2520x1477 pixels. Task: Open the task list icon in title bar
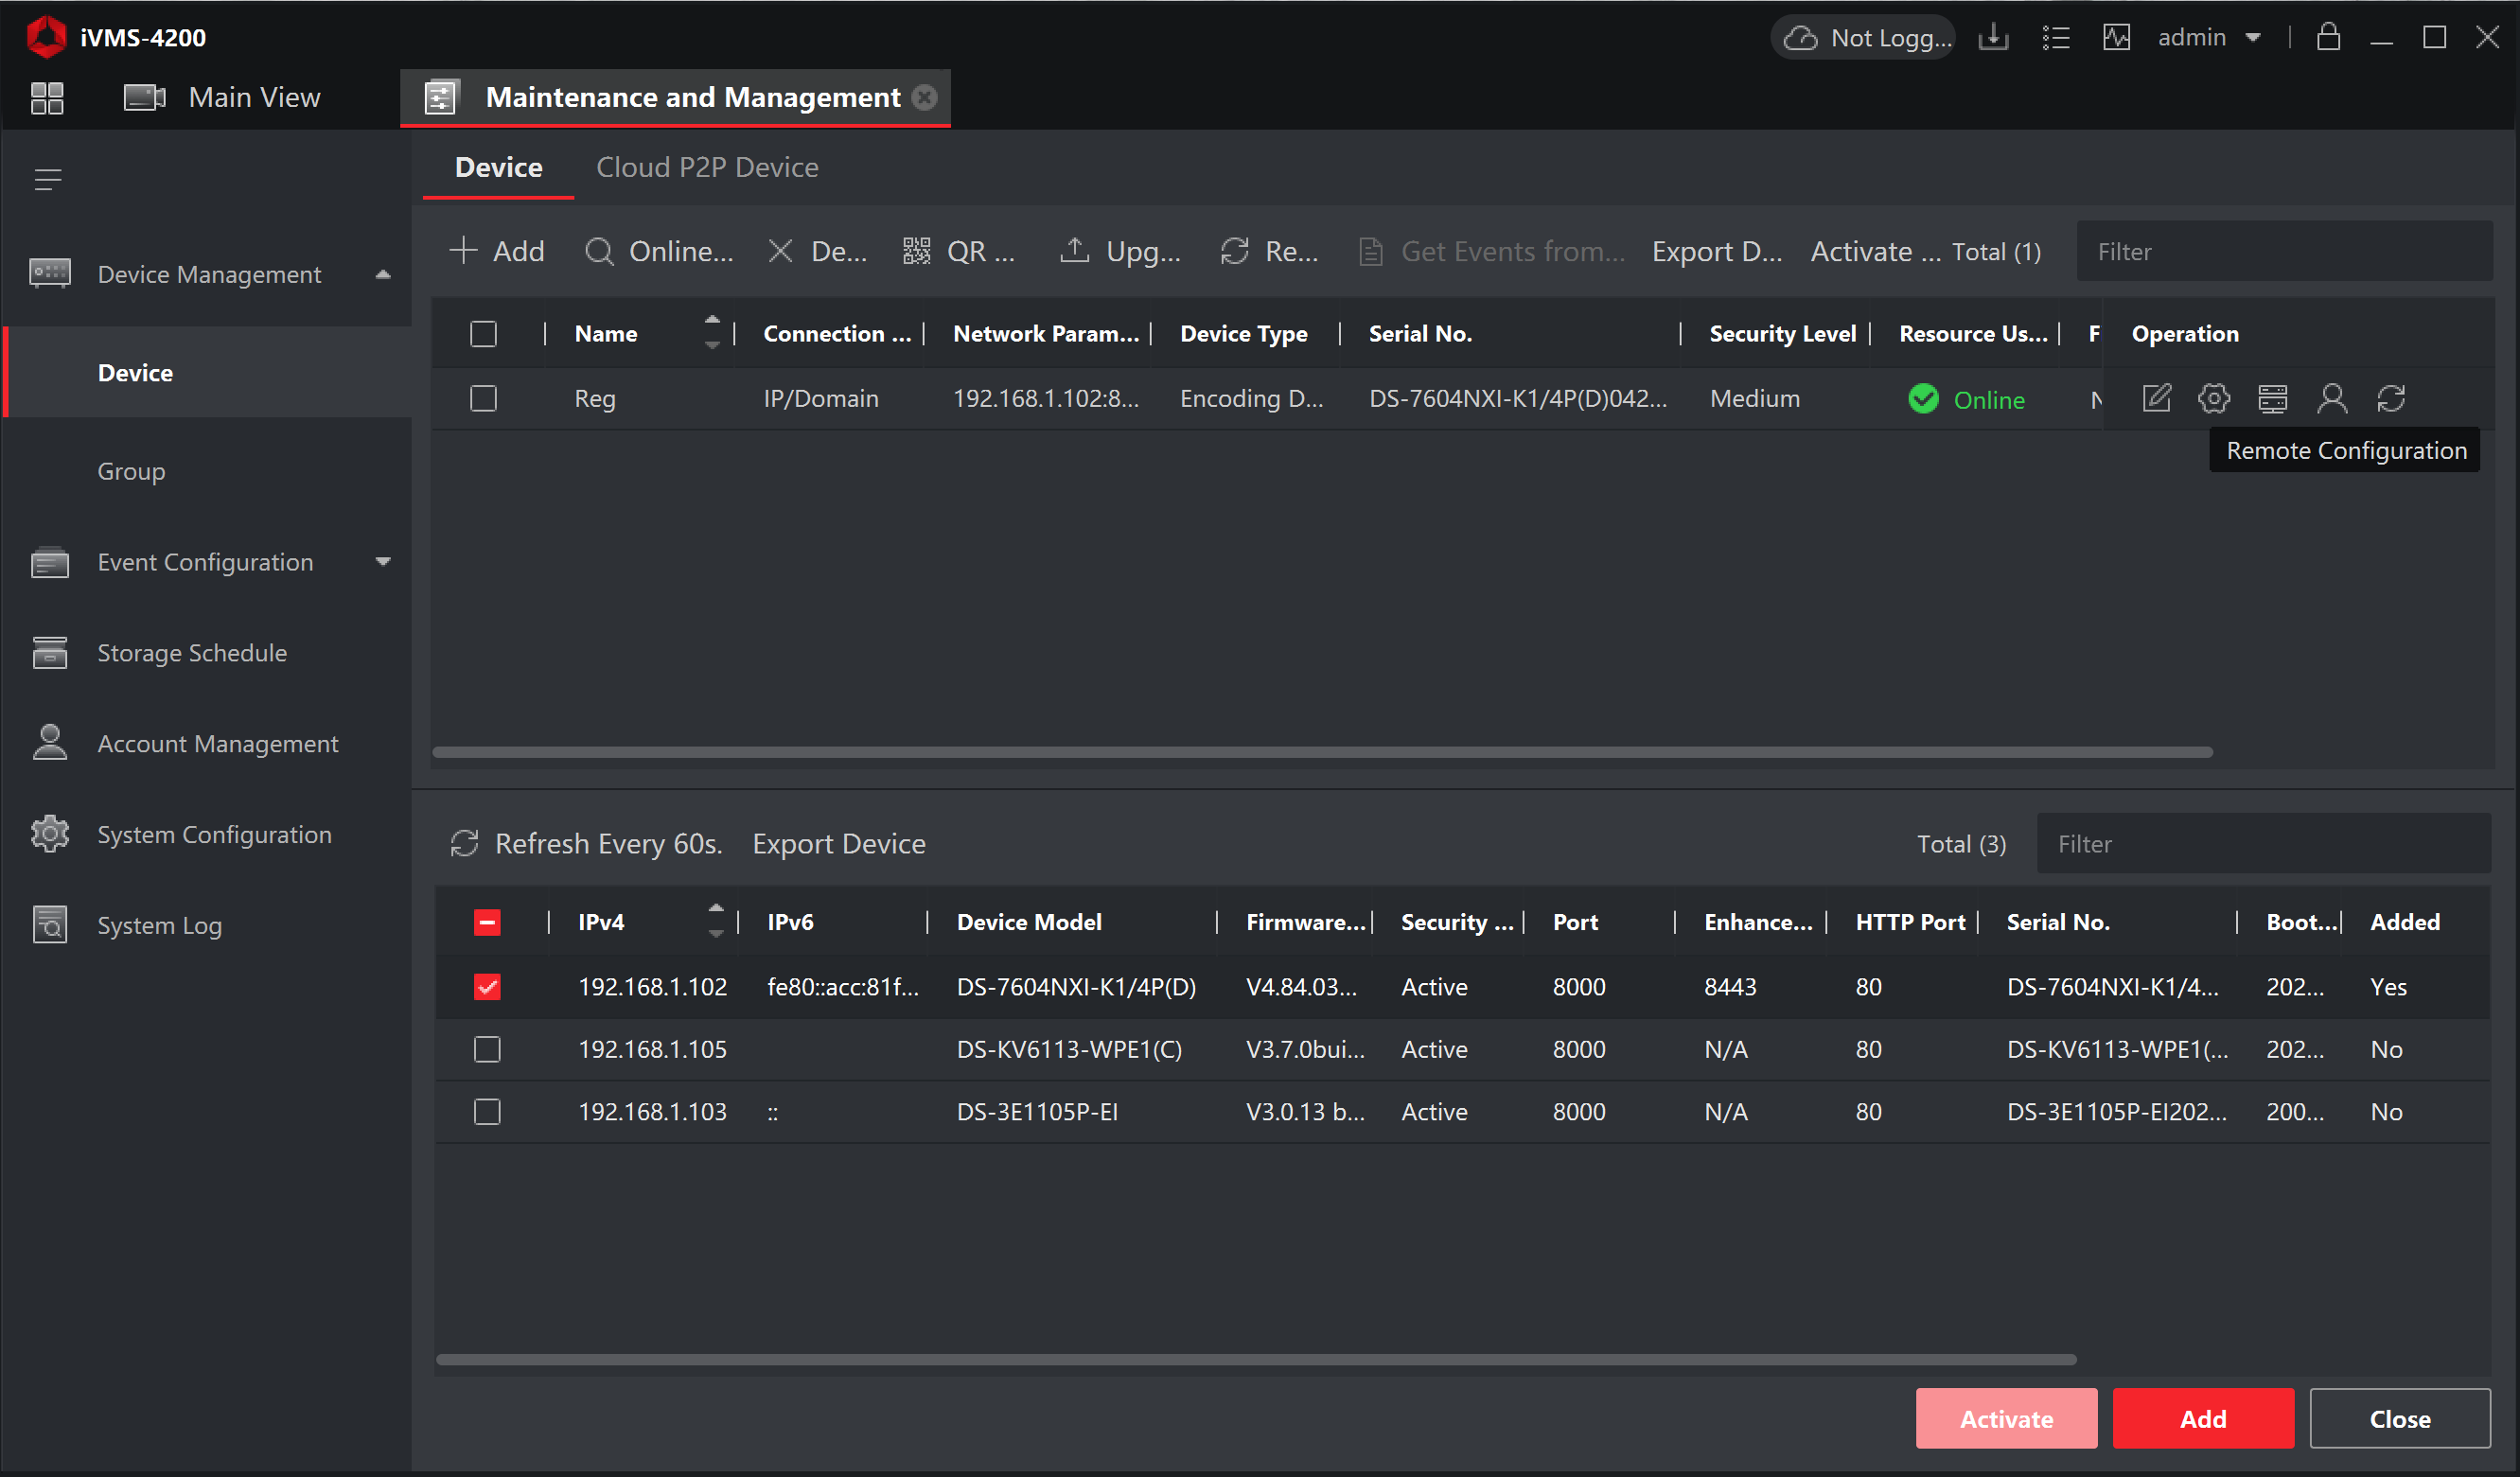click(2055, 38)
